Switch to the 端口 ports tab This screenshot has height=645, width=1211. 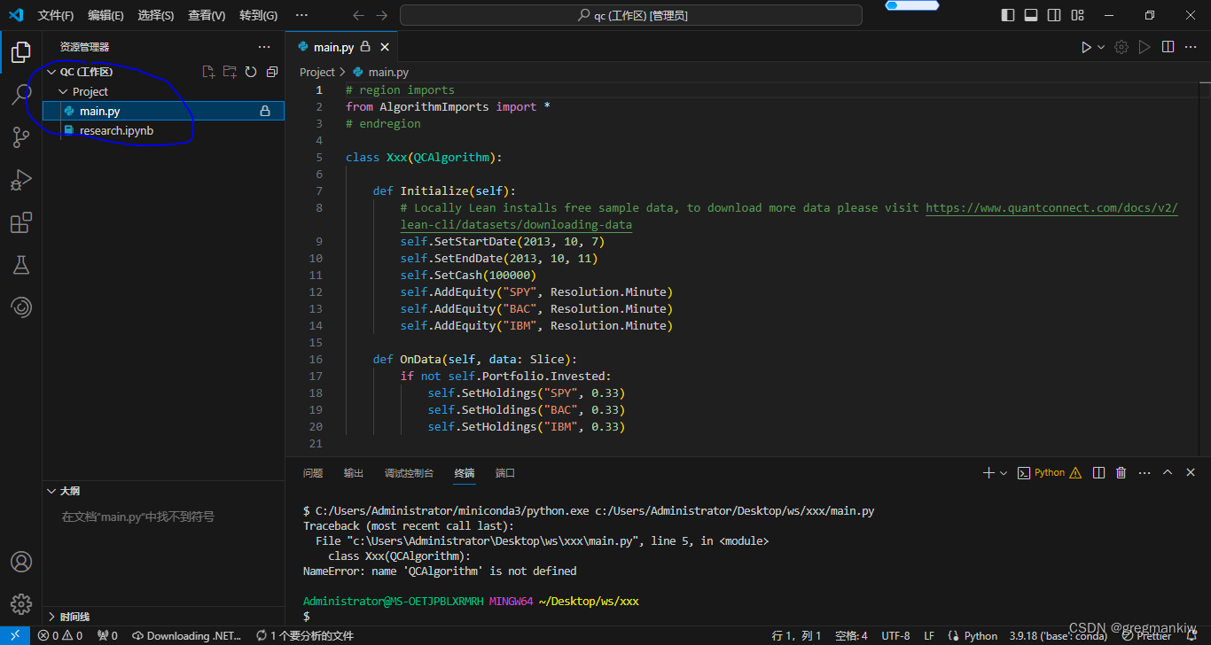point(505,473)
